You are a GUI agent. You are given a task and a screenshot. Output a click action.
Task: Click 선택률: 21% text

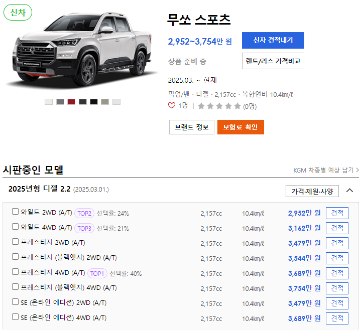click(112, 229)
